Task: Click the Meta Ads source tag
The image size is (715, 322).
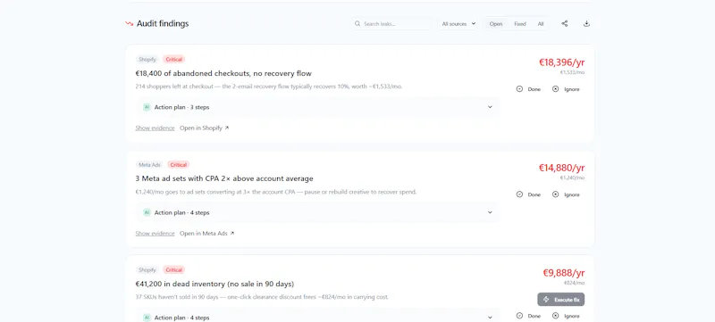Action: coord(149,165)
